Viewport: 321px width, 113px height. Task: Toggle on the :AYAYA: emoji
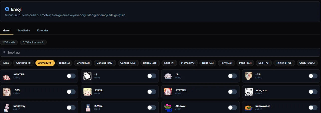[x=152, y=92]
